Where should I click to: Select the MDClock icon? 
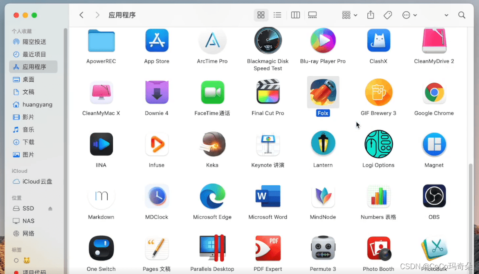click(x=157, y=196)
